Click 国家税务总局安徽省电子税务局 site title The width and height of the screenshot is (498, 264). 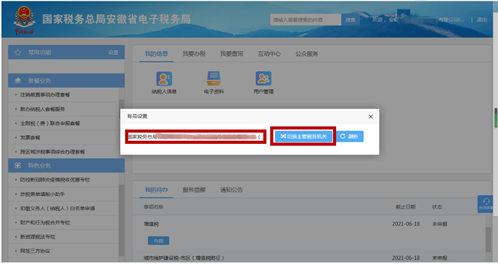pyautogui.click(x=116, y=19)
